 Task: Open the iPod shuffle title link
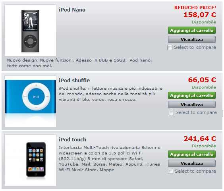[x=74, y=80]
